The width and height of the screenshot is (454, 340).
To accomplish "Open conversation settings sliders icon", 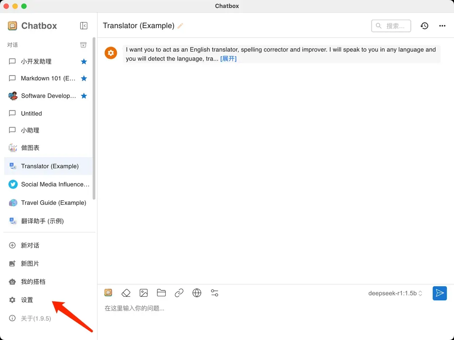I will (x=214, y=293).
